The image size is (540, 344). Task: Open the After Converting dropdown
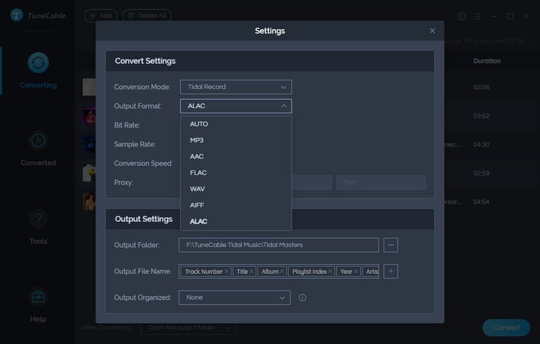(188, 328)
